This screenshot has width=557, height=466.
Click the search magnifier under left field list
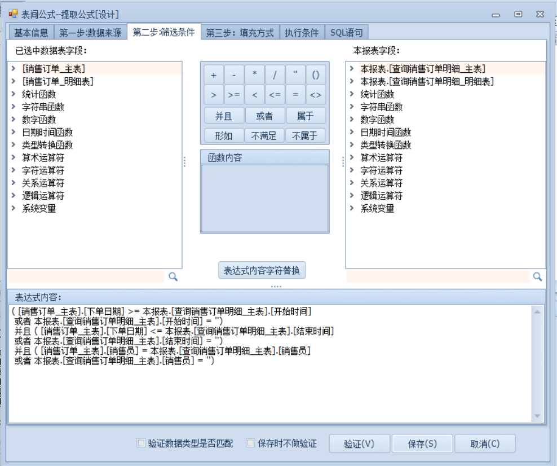pyautogui.click(x=174, y=276)
